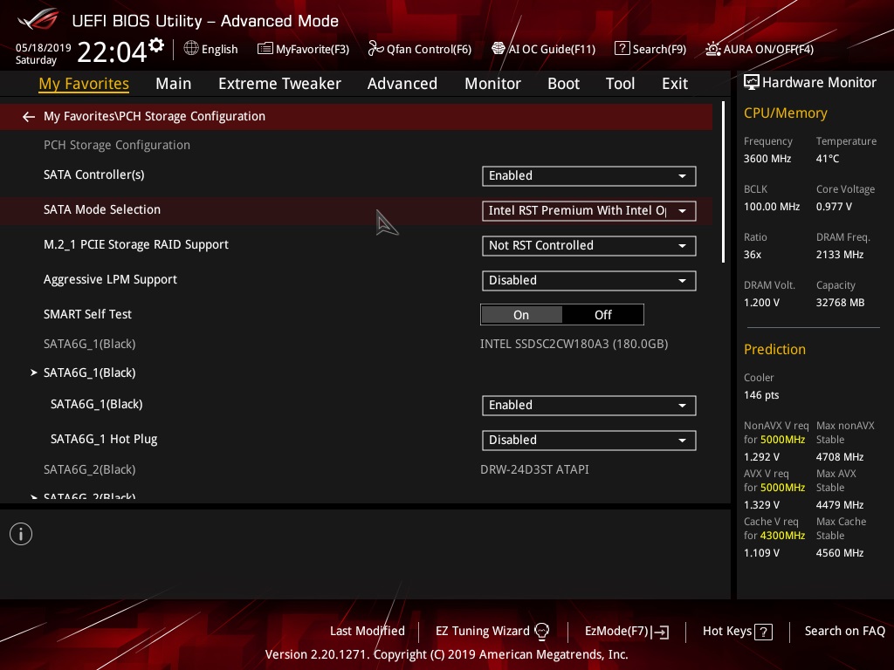Screen dimensions: 894x670
Task: Open Extreme Tweaker tab
Action: click(x=279, y=83)
